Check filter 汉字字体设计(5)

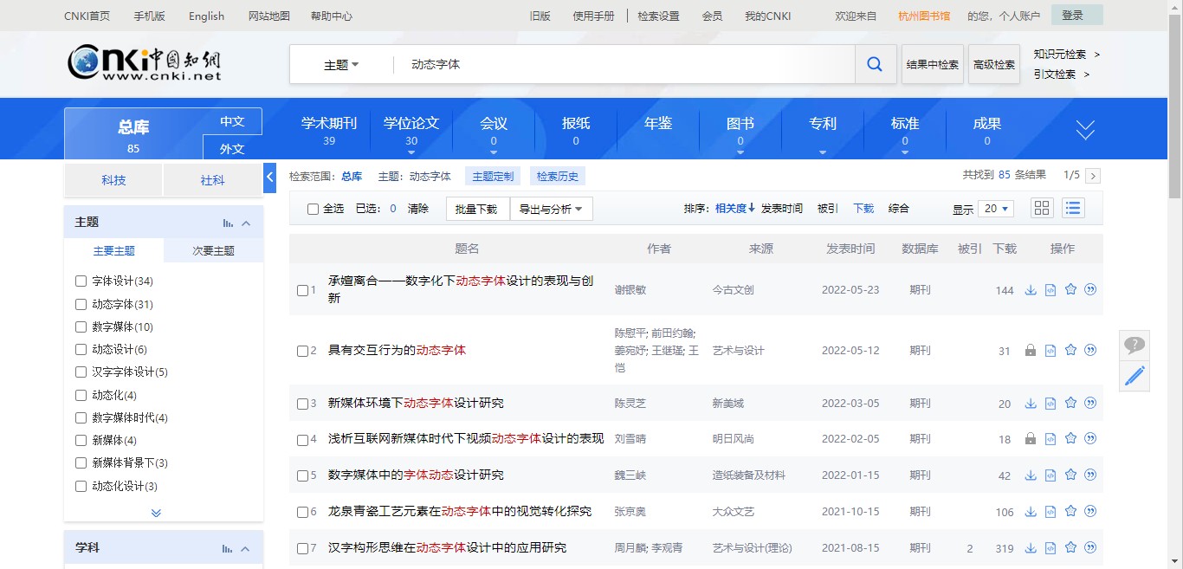[x=81, y=372]
